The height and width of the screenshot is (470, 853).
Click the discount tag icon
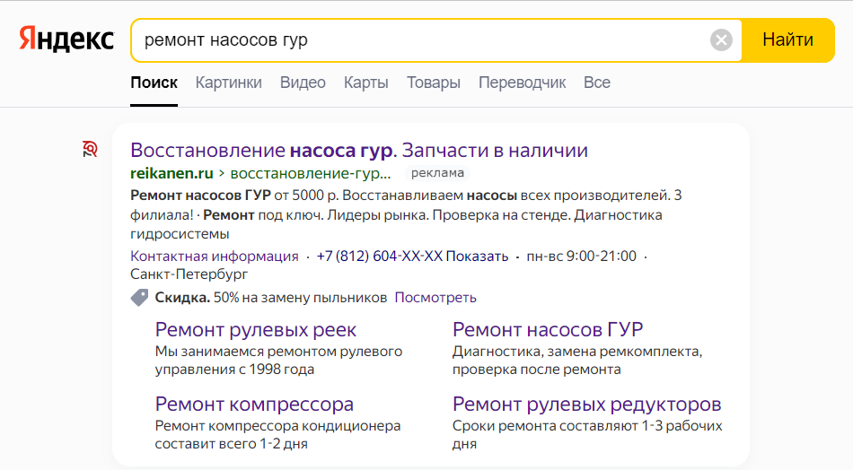(140, 298)
